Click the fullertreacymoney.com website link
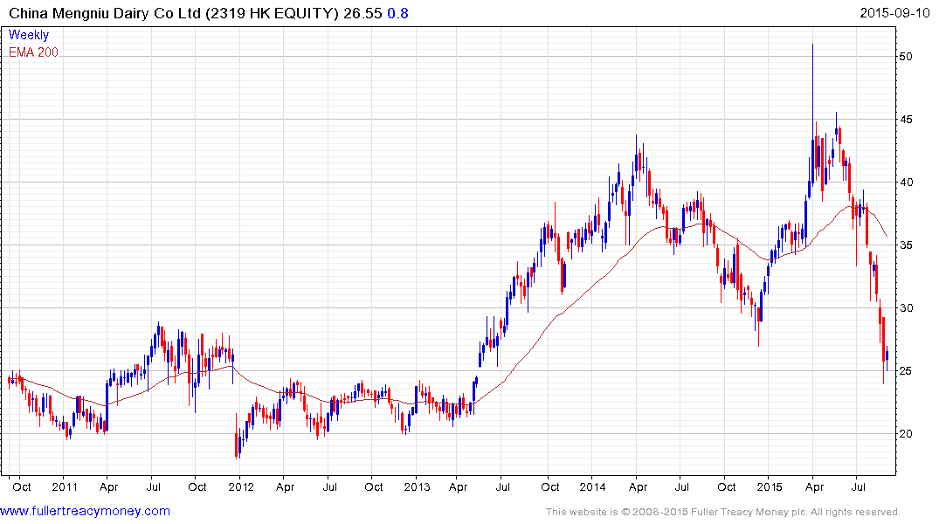The height and width of the screenshot is (524, 939). [x=85, y=511]
